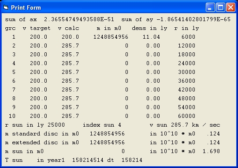Select the sum of ax value 2.36554749493588E-51
The width and height of the screenshot is (238, 168).
click(x=79, y=19)
